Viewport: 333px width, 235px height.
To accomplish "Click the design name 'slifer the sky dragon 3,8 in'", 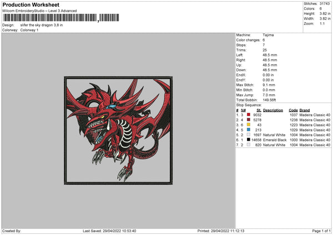I will point(42,25).
